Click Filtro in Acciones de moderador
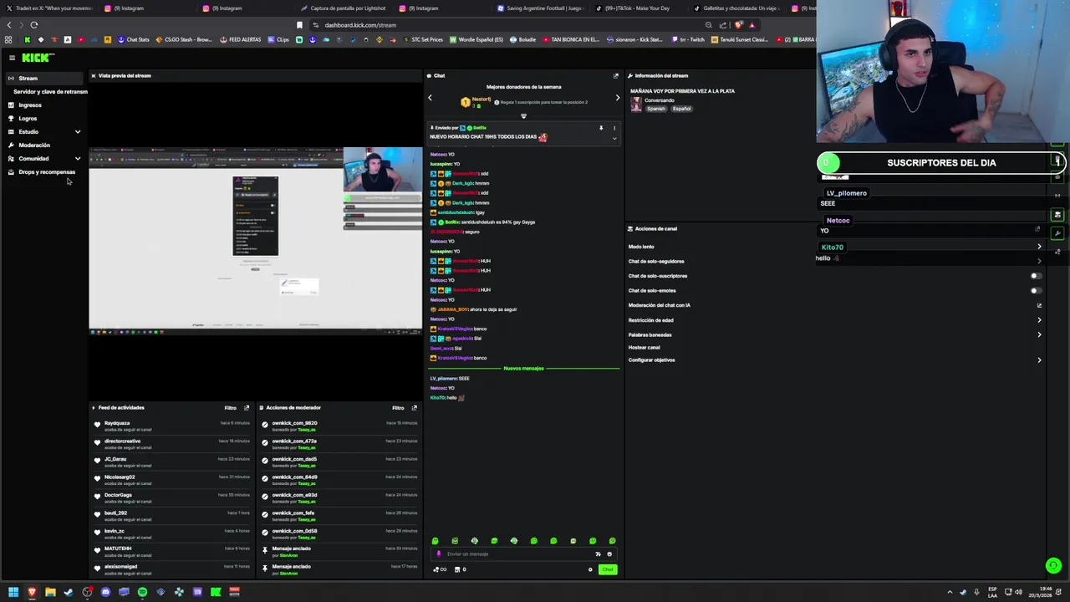 click(399, 408)
